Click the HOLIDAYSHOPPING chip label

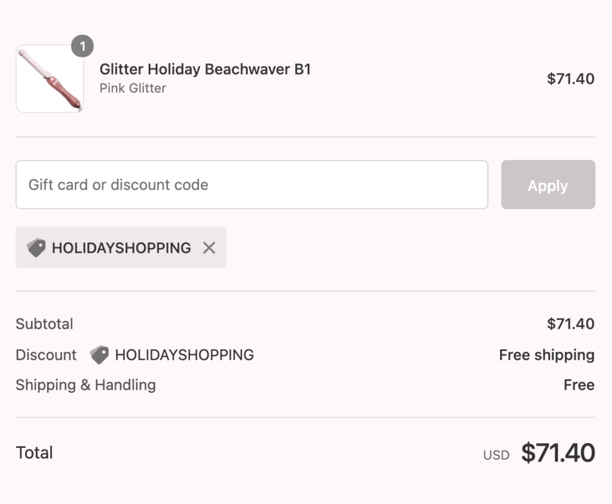tap(121, 248)
